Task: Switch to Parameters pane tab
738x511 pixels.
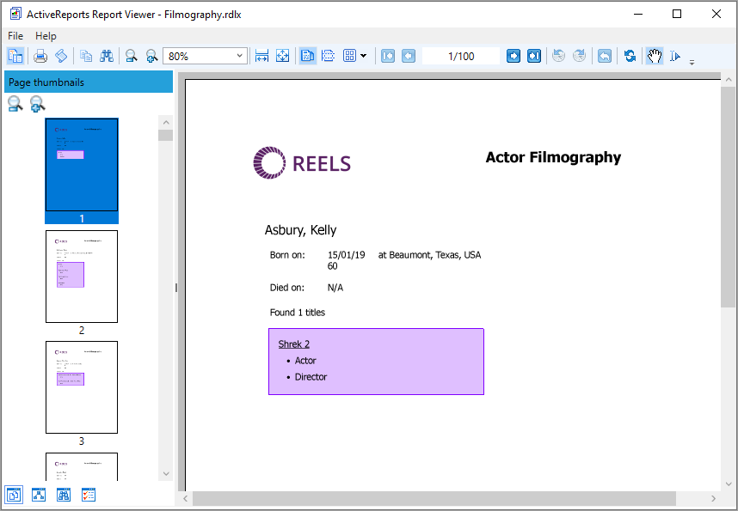Action: click(x=89, y=495)
